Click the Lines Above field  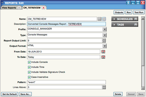coord(65,87)
